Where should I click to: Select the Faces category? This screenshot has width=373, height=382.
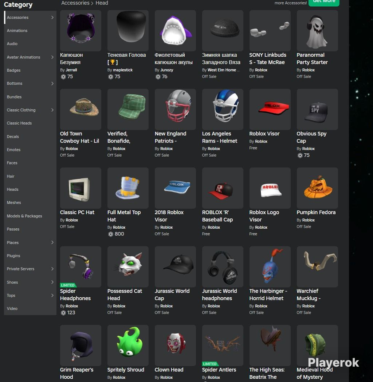coord(30,163)
